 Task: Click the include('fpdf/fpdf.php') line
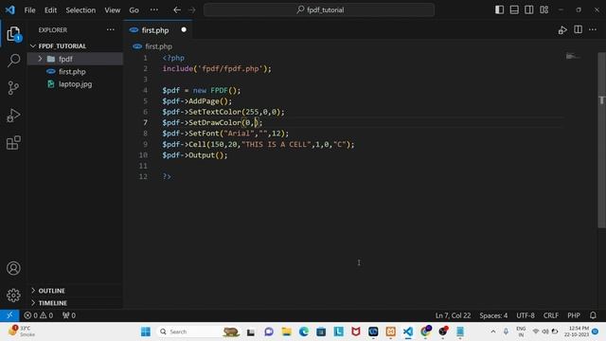click(x=217, y=68)
